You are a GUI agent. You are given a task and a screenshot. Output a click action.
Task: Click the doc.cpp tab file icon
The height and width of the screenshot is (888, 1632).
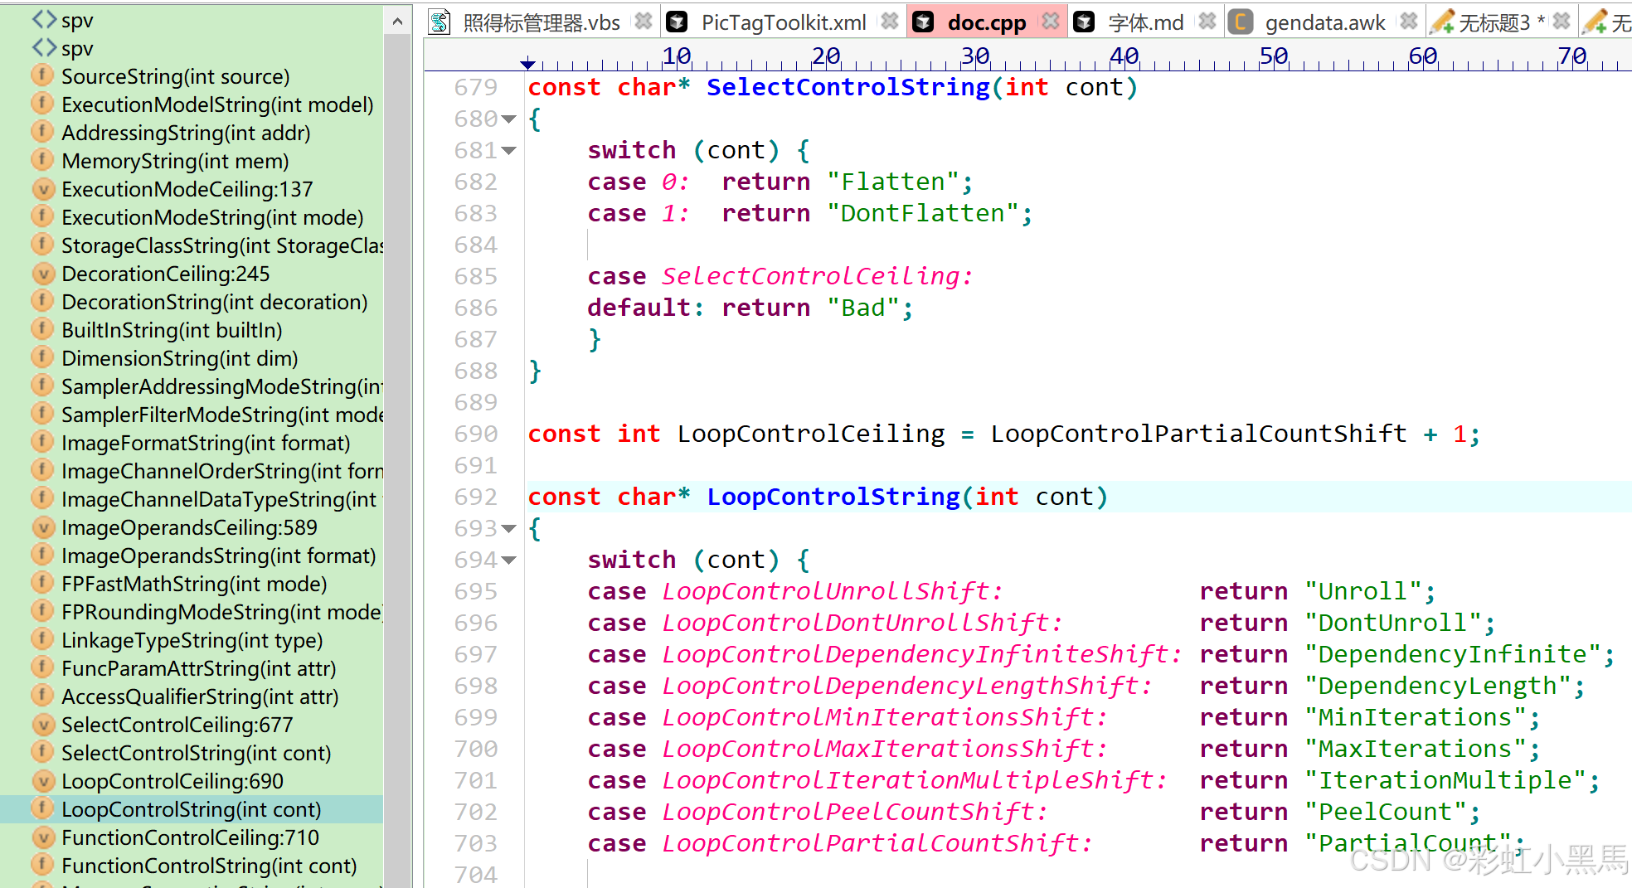click(923, 22)
